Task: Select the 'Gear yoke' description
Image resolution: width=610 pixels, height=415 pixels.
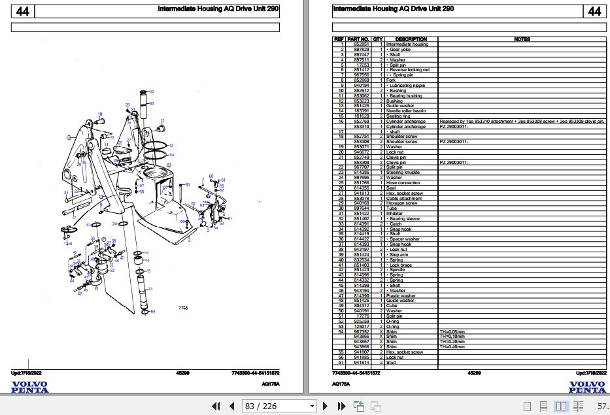Action: click(x=400, y=50)
